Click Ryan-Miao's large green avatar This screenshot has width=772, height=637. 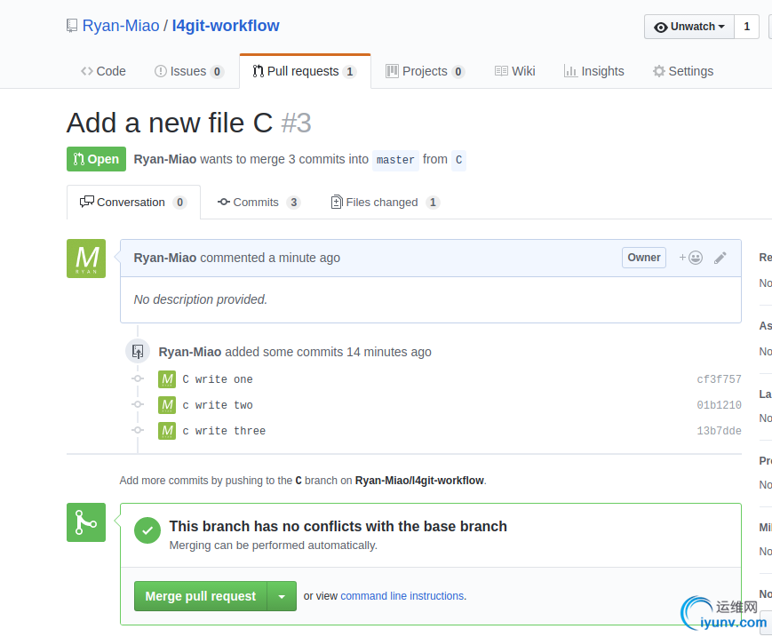click(x=86, y=259)
